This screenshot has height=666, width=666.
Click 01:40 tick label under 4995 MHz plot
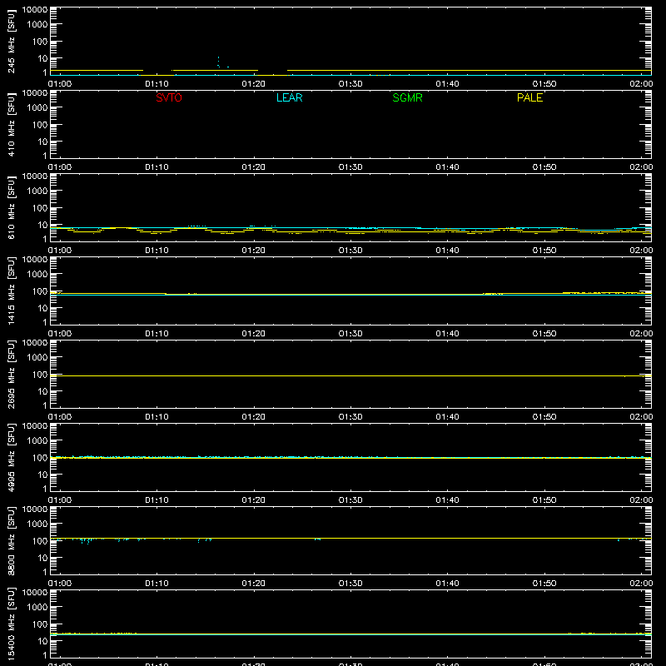click(447, 500)
